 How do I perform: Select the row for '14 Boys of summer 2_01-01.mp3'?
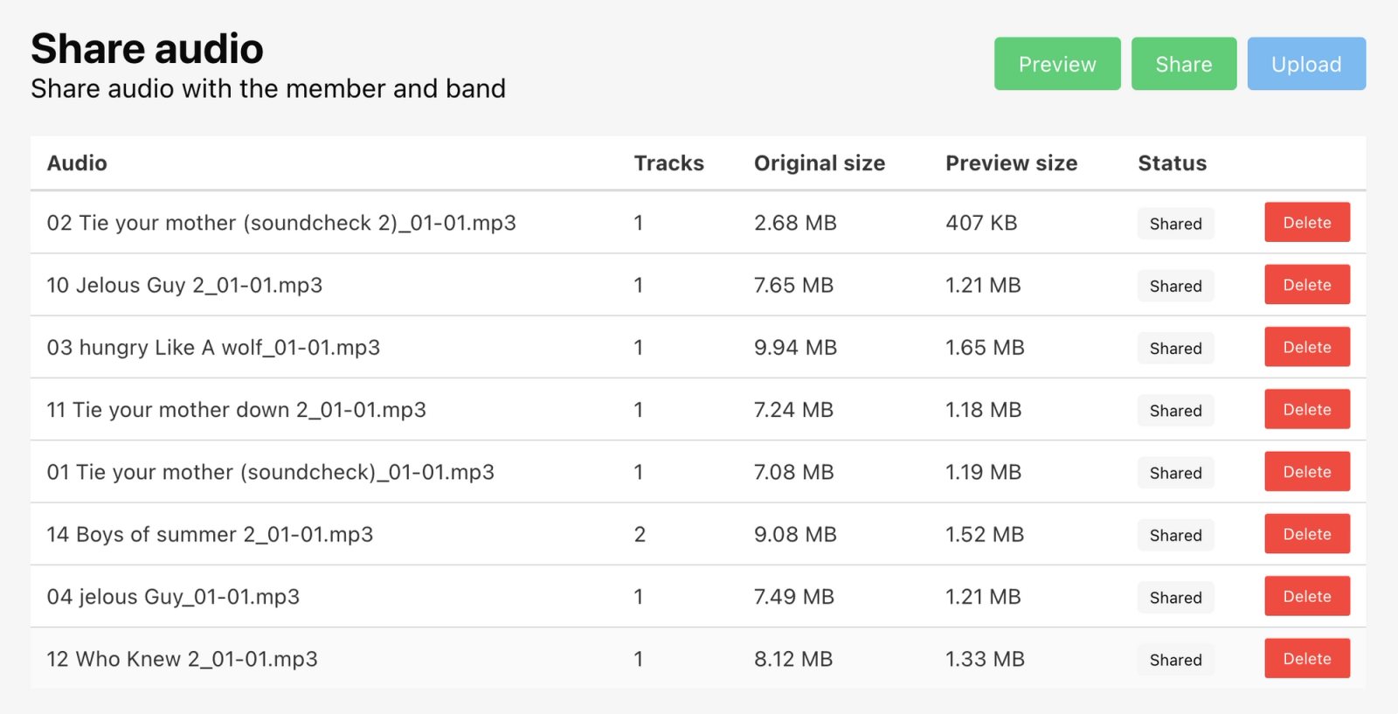point(210,533)
